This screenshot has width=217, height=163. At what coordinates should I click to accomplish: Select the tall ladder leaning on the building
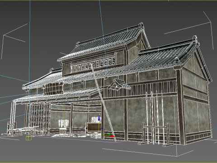104,103
